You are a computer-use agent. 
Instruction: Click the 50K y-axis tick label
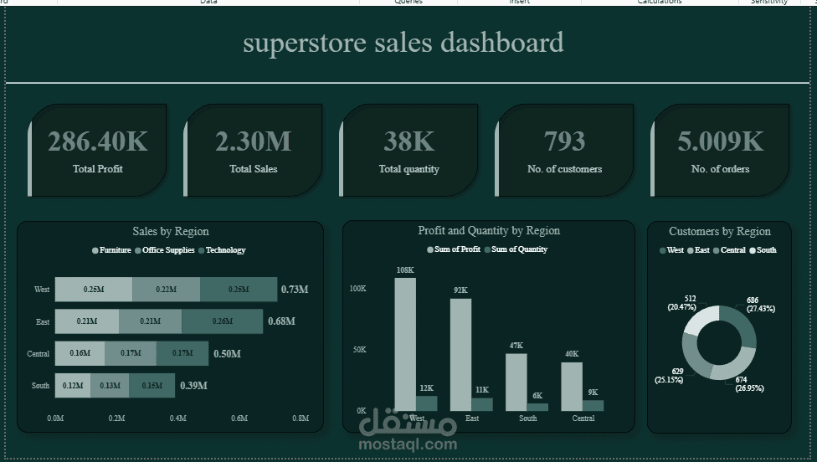coord(359,350)
